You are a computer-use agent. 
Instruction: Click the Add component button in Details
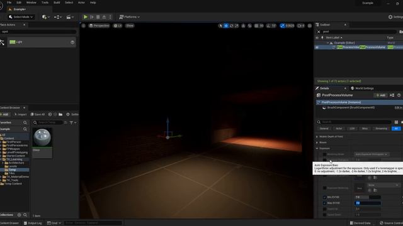click(x=380, y=95)
